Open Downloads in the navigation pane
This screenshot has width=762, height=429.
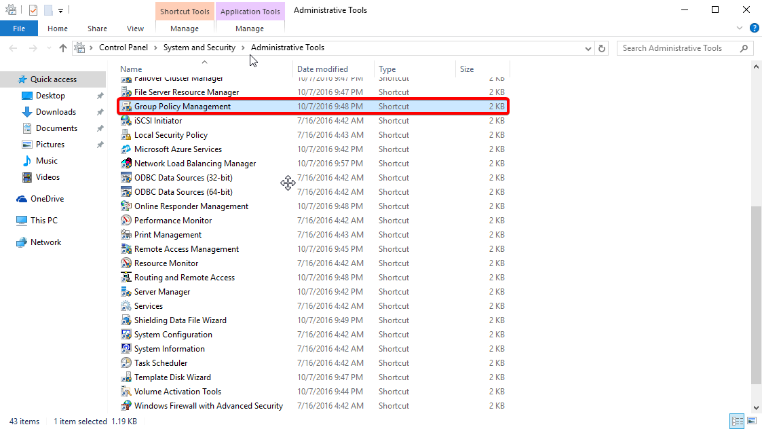[56, 112]
